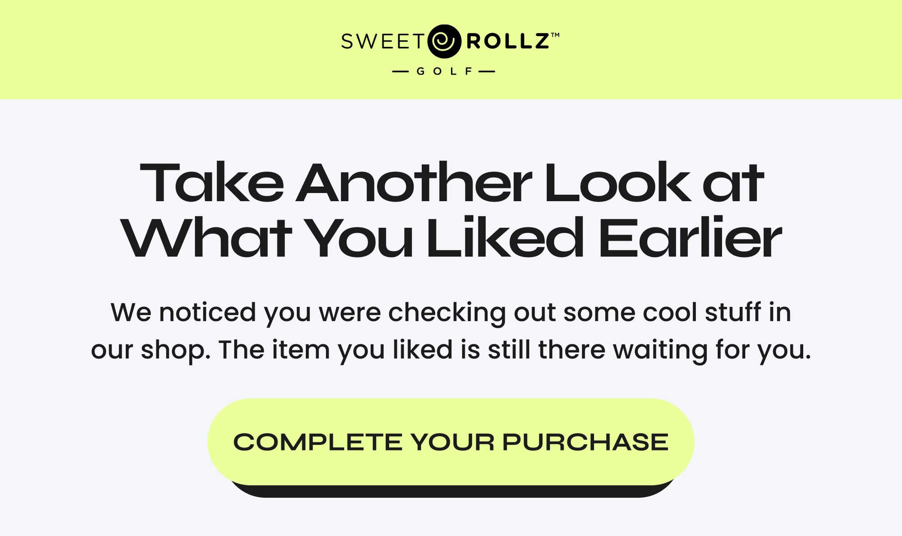Screen dimensions: 902x536
Task: Click the word 'COMPLETE' on the button
Action: point(318,442)
